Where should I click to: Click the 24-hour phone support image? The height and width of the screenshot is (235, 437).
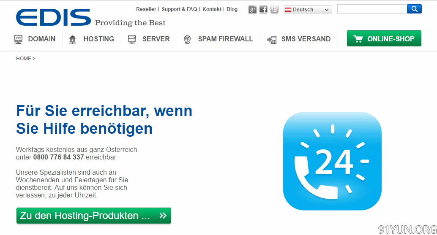point(332,161)
